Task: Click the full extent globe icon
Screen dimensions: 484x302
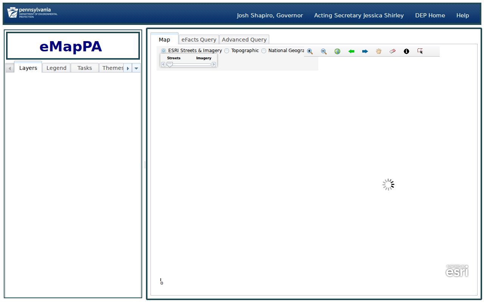Action: tap(337, 51)
